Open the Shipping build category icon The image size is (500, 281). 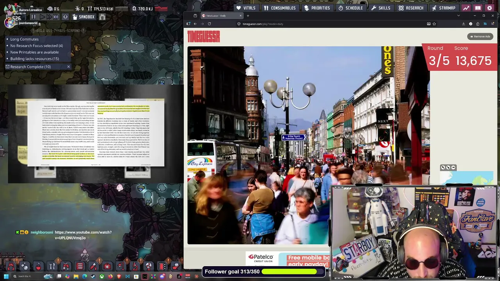[176, 267]
